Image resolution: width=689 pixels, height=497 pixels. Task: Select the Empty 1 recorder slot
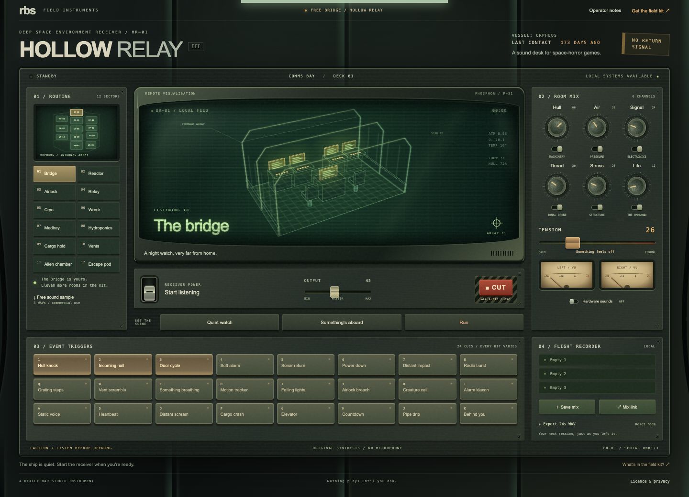tap(597, 360)
